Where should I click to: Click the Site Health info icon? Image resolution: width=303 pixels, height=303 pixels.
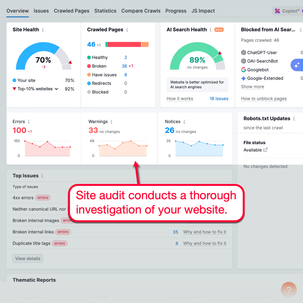[43, 30]
